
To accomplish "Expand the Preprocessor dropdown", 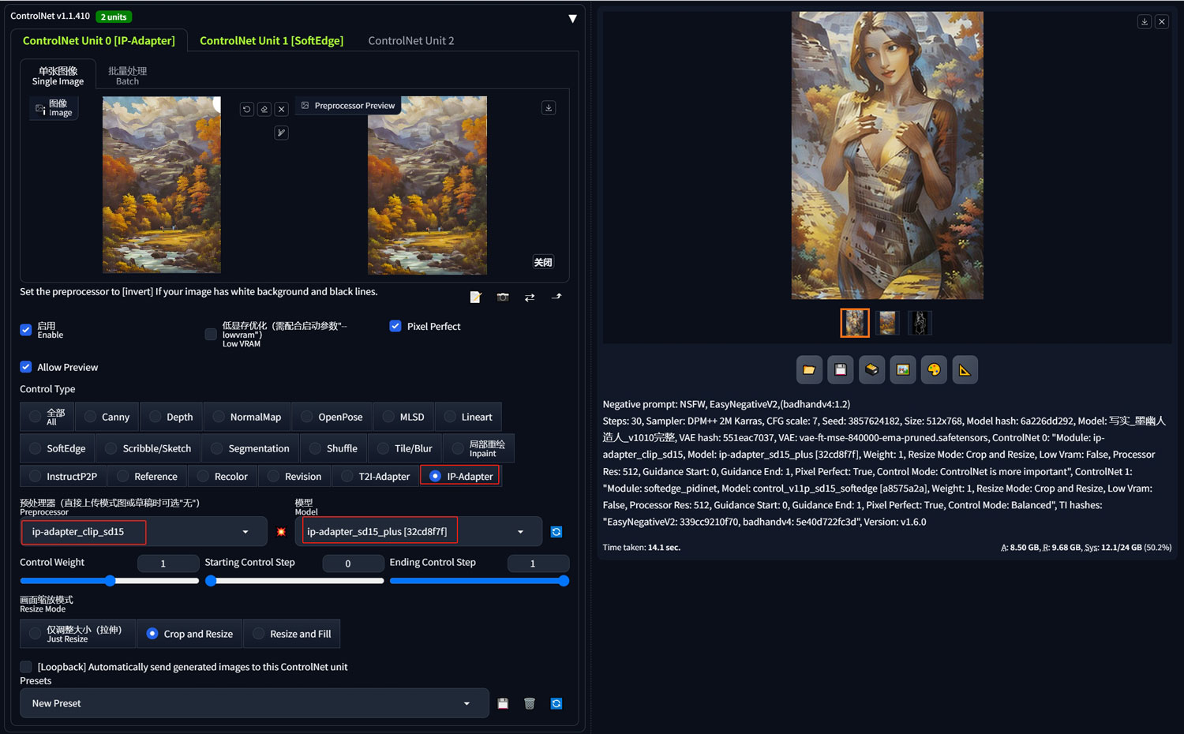I will tap(144, 532).
